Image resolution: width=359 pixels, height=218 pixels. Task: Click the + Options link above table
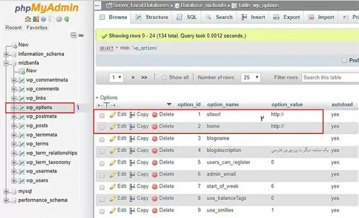point(106,97)
